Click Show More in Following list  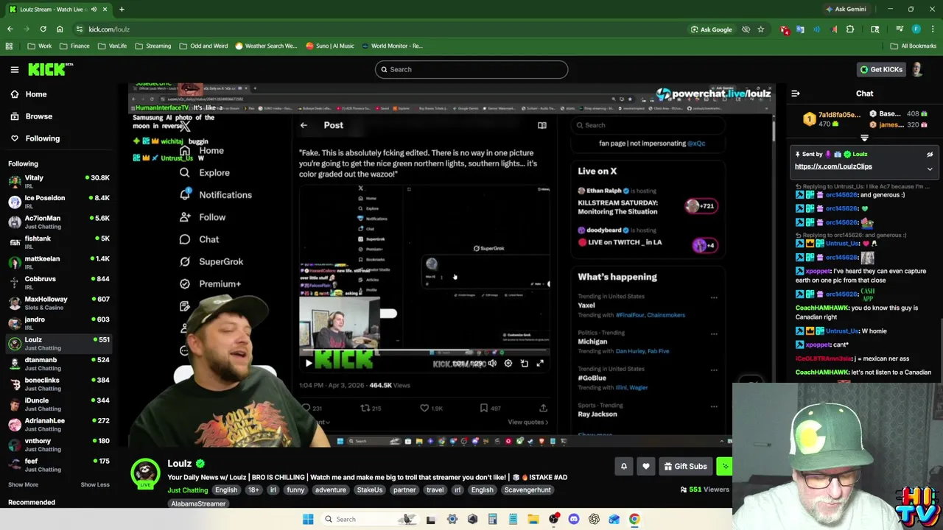23,484
